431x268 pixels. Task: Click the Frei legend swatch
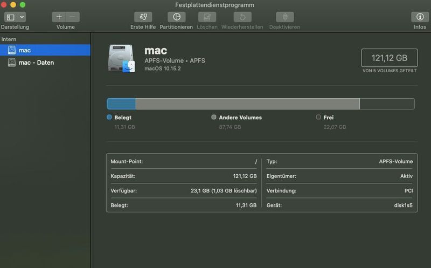point(318,117)
